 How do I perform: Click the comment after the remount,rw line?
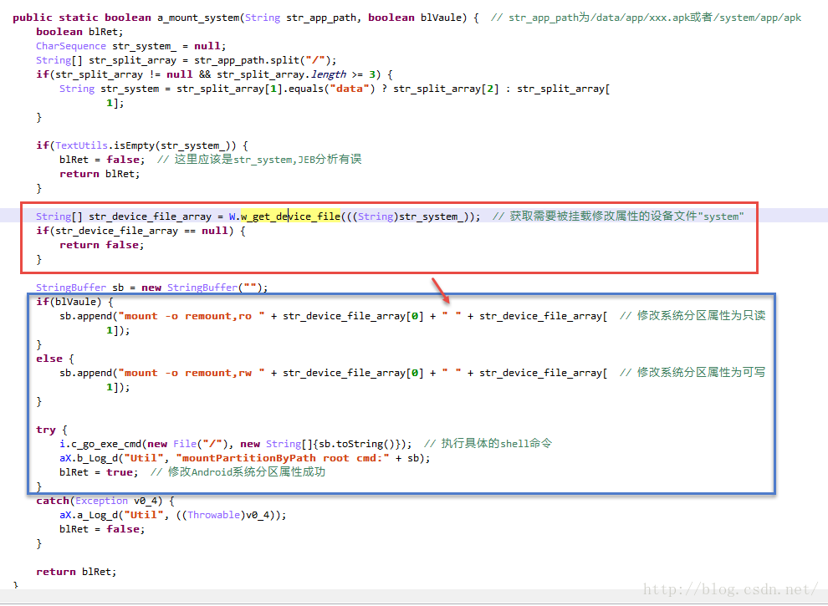693,373
